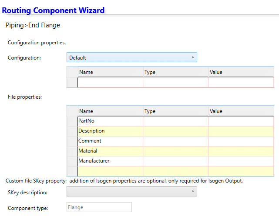The height and width of the screenshot is (216, 279).
Task: Click the Value cell for Material
Action: point(241,151)
